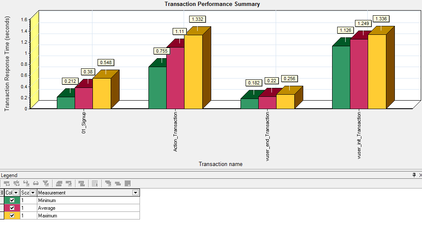Click the last icon in the Legend toolbar
The image size is (422, 228).
[128, 183]
